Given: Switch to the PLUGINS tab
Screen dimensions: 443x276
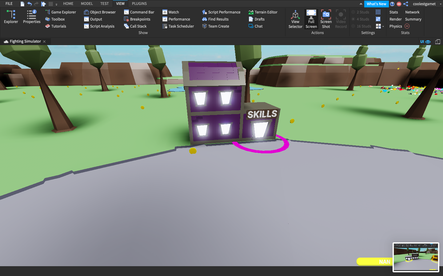Looking at the screenshot, I should (x=139, y=4).
